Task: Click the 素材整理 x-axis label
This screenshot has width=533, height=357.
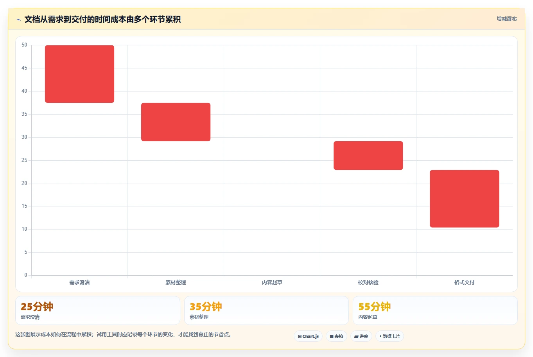Action: (x=176, y=282)
